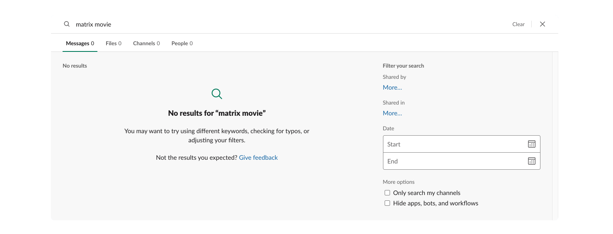This screenshot has width=613, height=234.
Task: Click the More options label
Action: (x=399, y=182)
